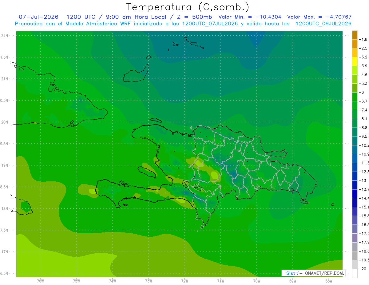Screen dimensions: 369x285
Task: Click the "68W" longitude axis label
Action: [329, 281]
